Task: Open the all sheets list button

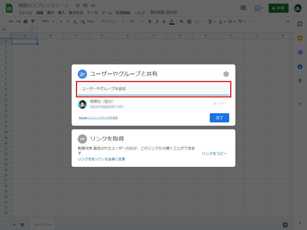Action: coord(22,225)
